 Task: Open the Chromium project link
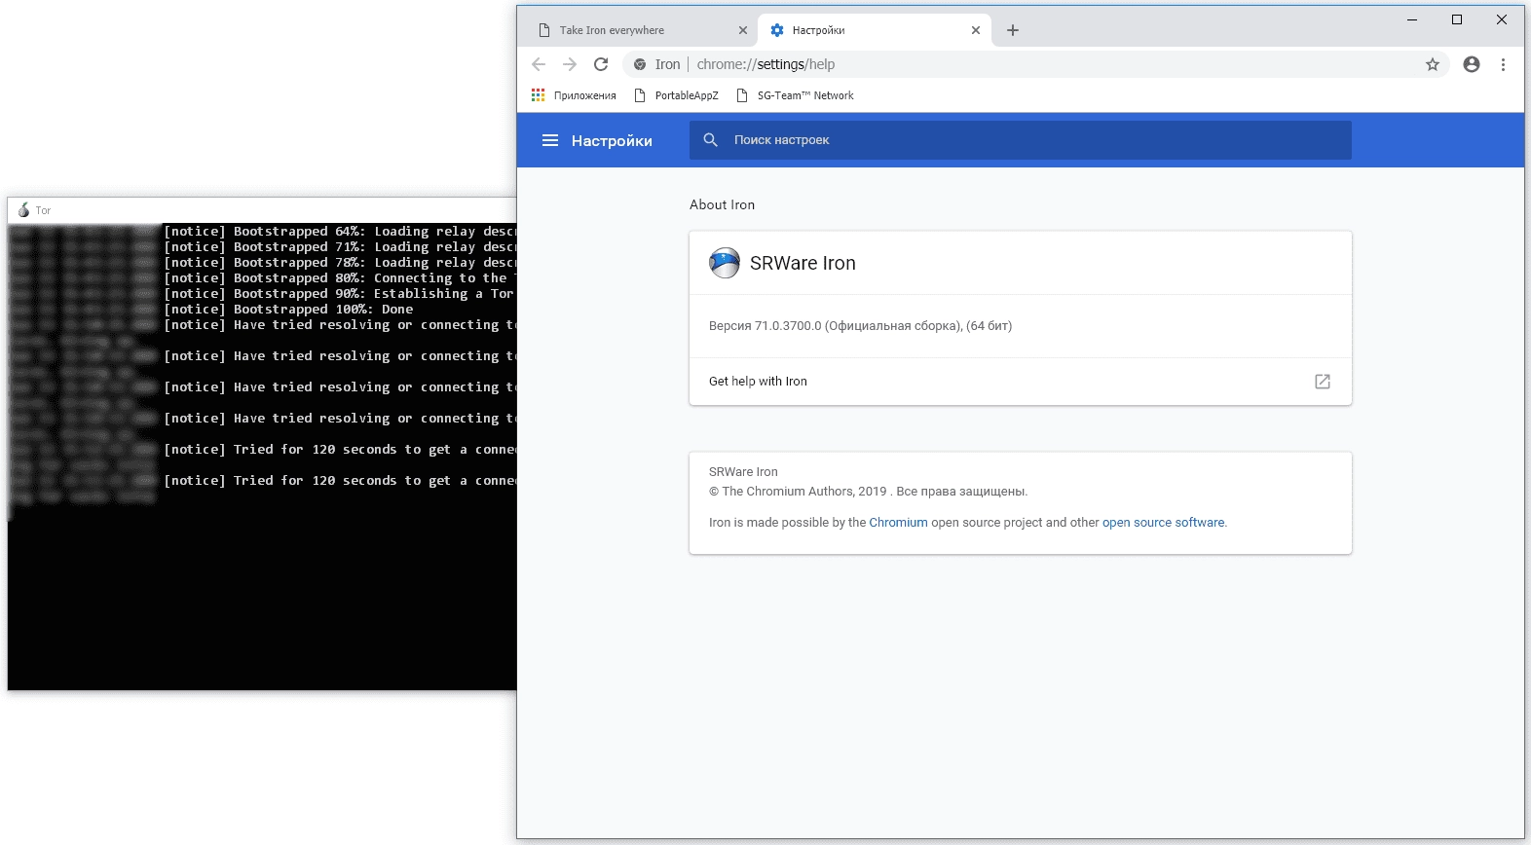tap(898, 523)
